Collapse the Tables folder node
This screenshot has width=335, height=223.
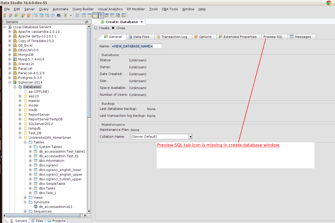click(x=25, y=142)
